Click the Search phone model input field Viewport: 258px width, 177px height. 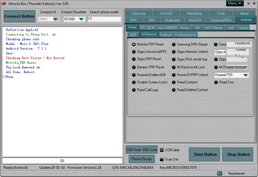tap(104, 19)
